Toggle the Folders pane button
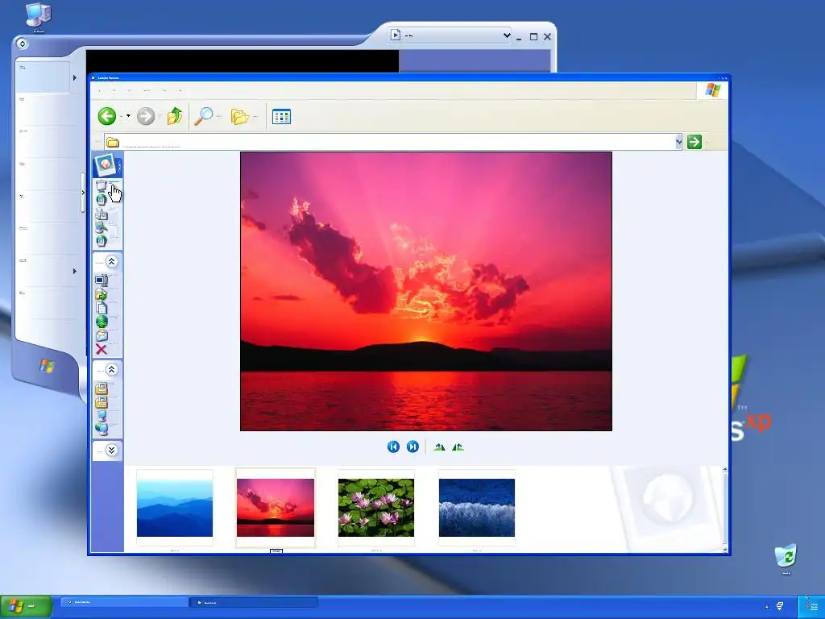Image resolution: width=825 pixels, height=619 pixels. [239, 116]
